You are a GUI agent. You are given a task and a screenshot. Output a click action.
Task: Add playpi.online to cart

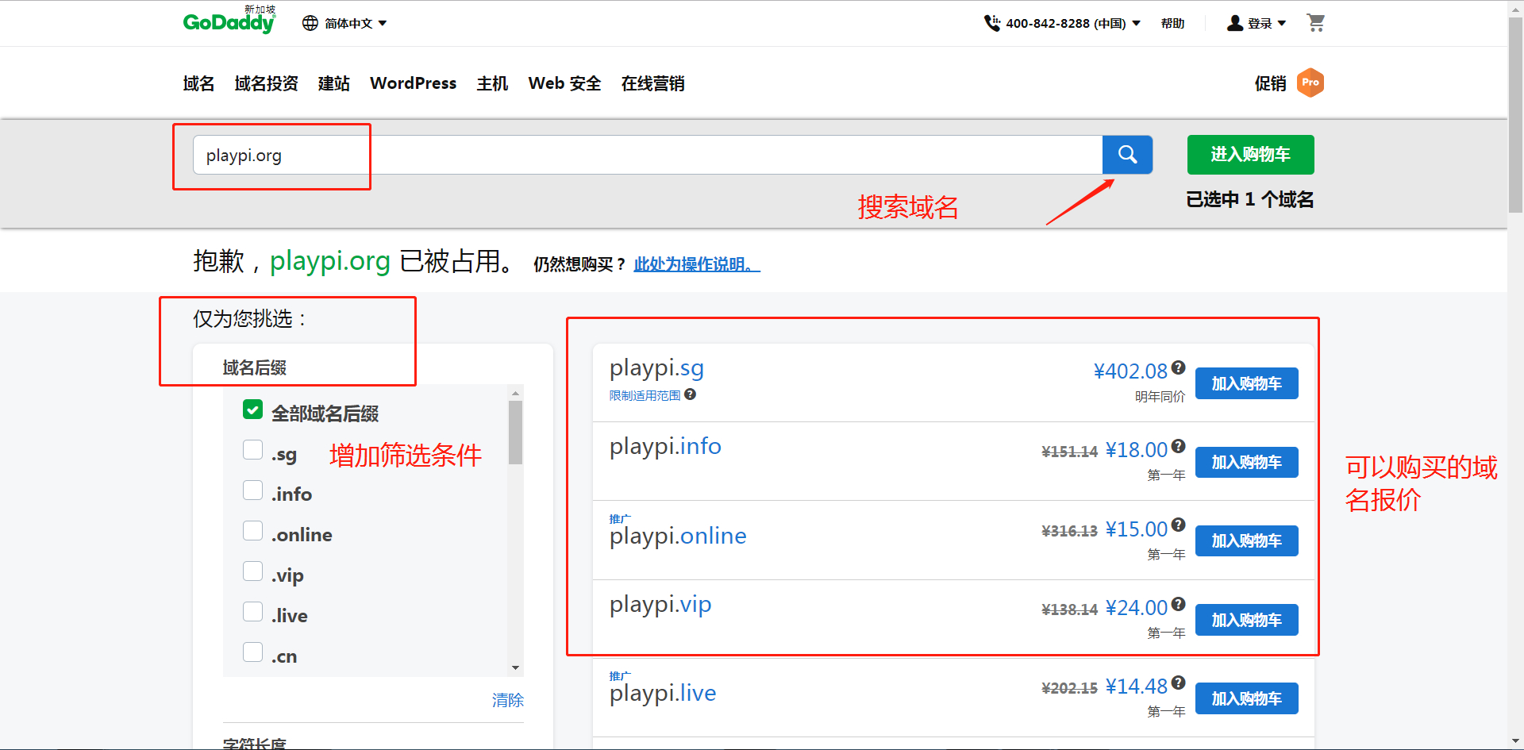click(x=1246, y=540)
